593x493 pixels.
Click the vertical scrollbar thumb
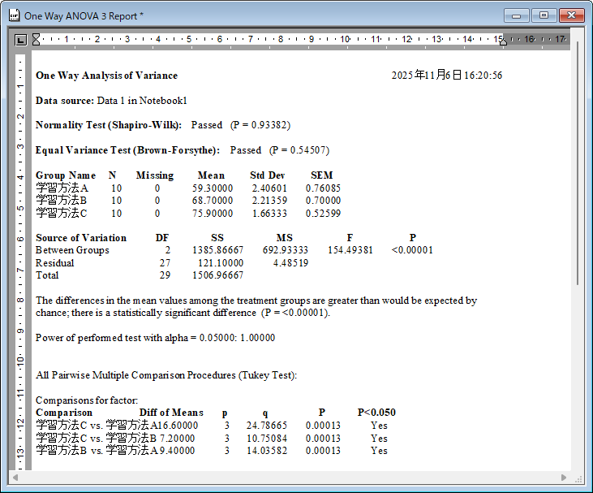(577, 162)
